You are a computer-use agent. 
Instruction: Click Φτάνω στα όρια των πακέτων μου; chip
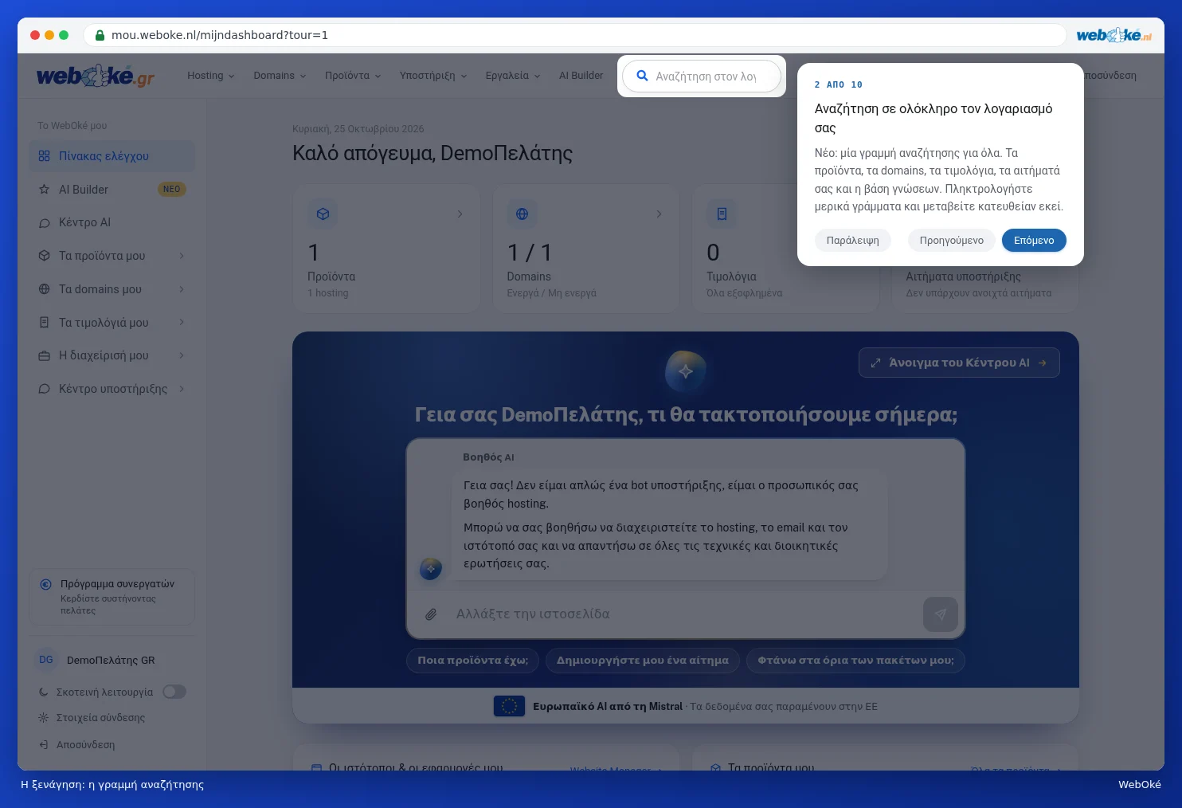[855, 661]
